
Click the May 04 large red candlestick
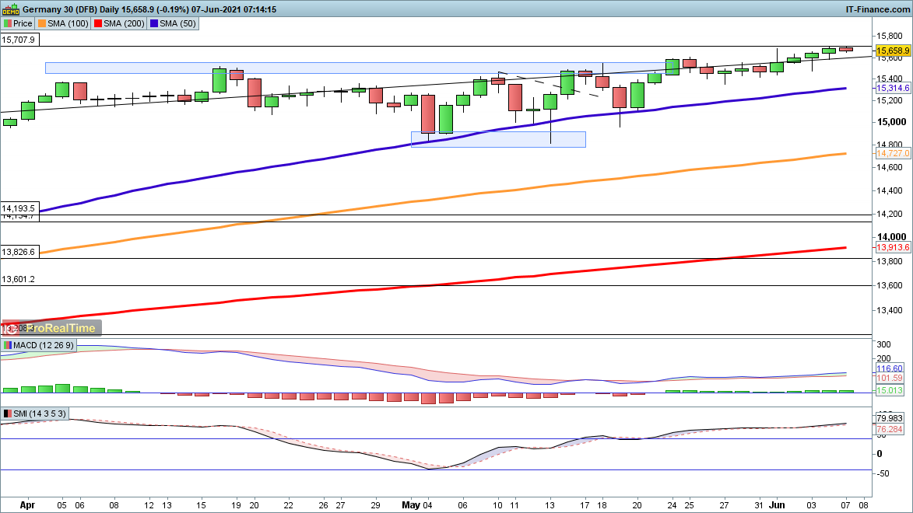pos(428,114)
